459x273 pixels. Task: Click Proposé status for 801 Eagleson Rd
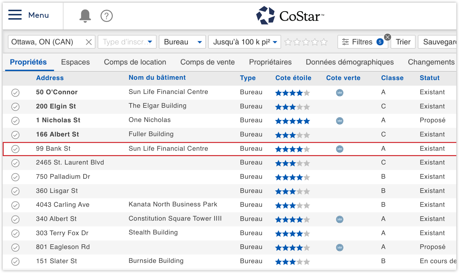(433, 247)
